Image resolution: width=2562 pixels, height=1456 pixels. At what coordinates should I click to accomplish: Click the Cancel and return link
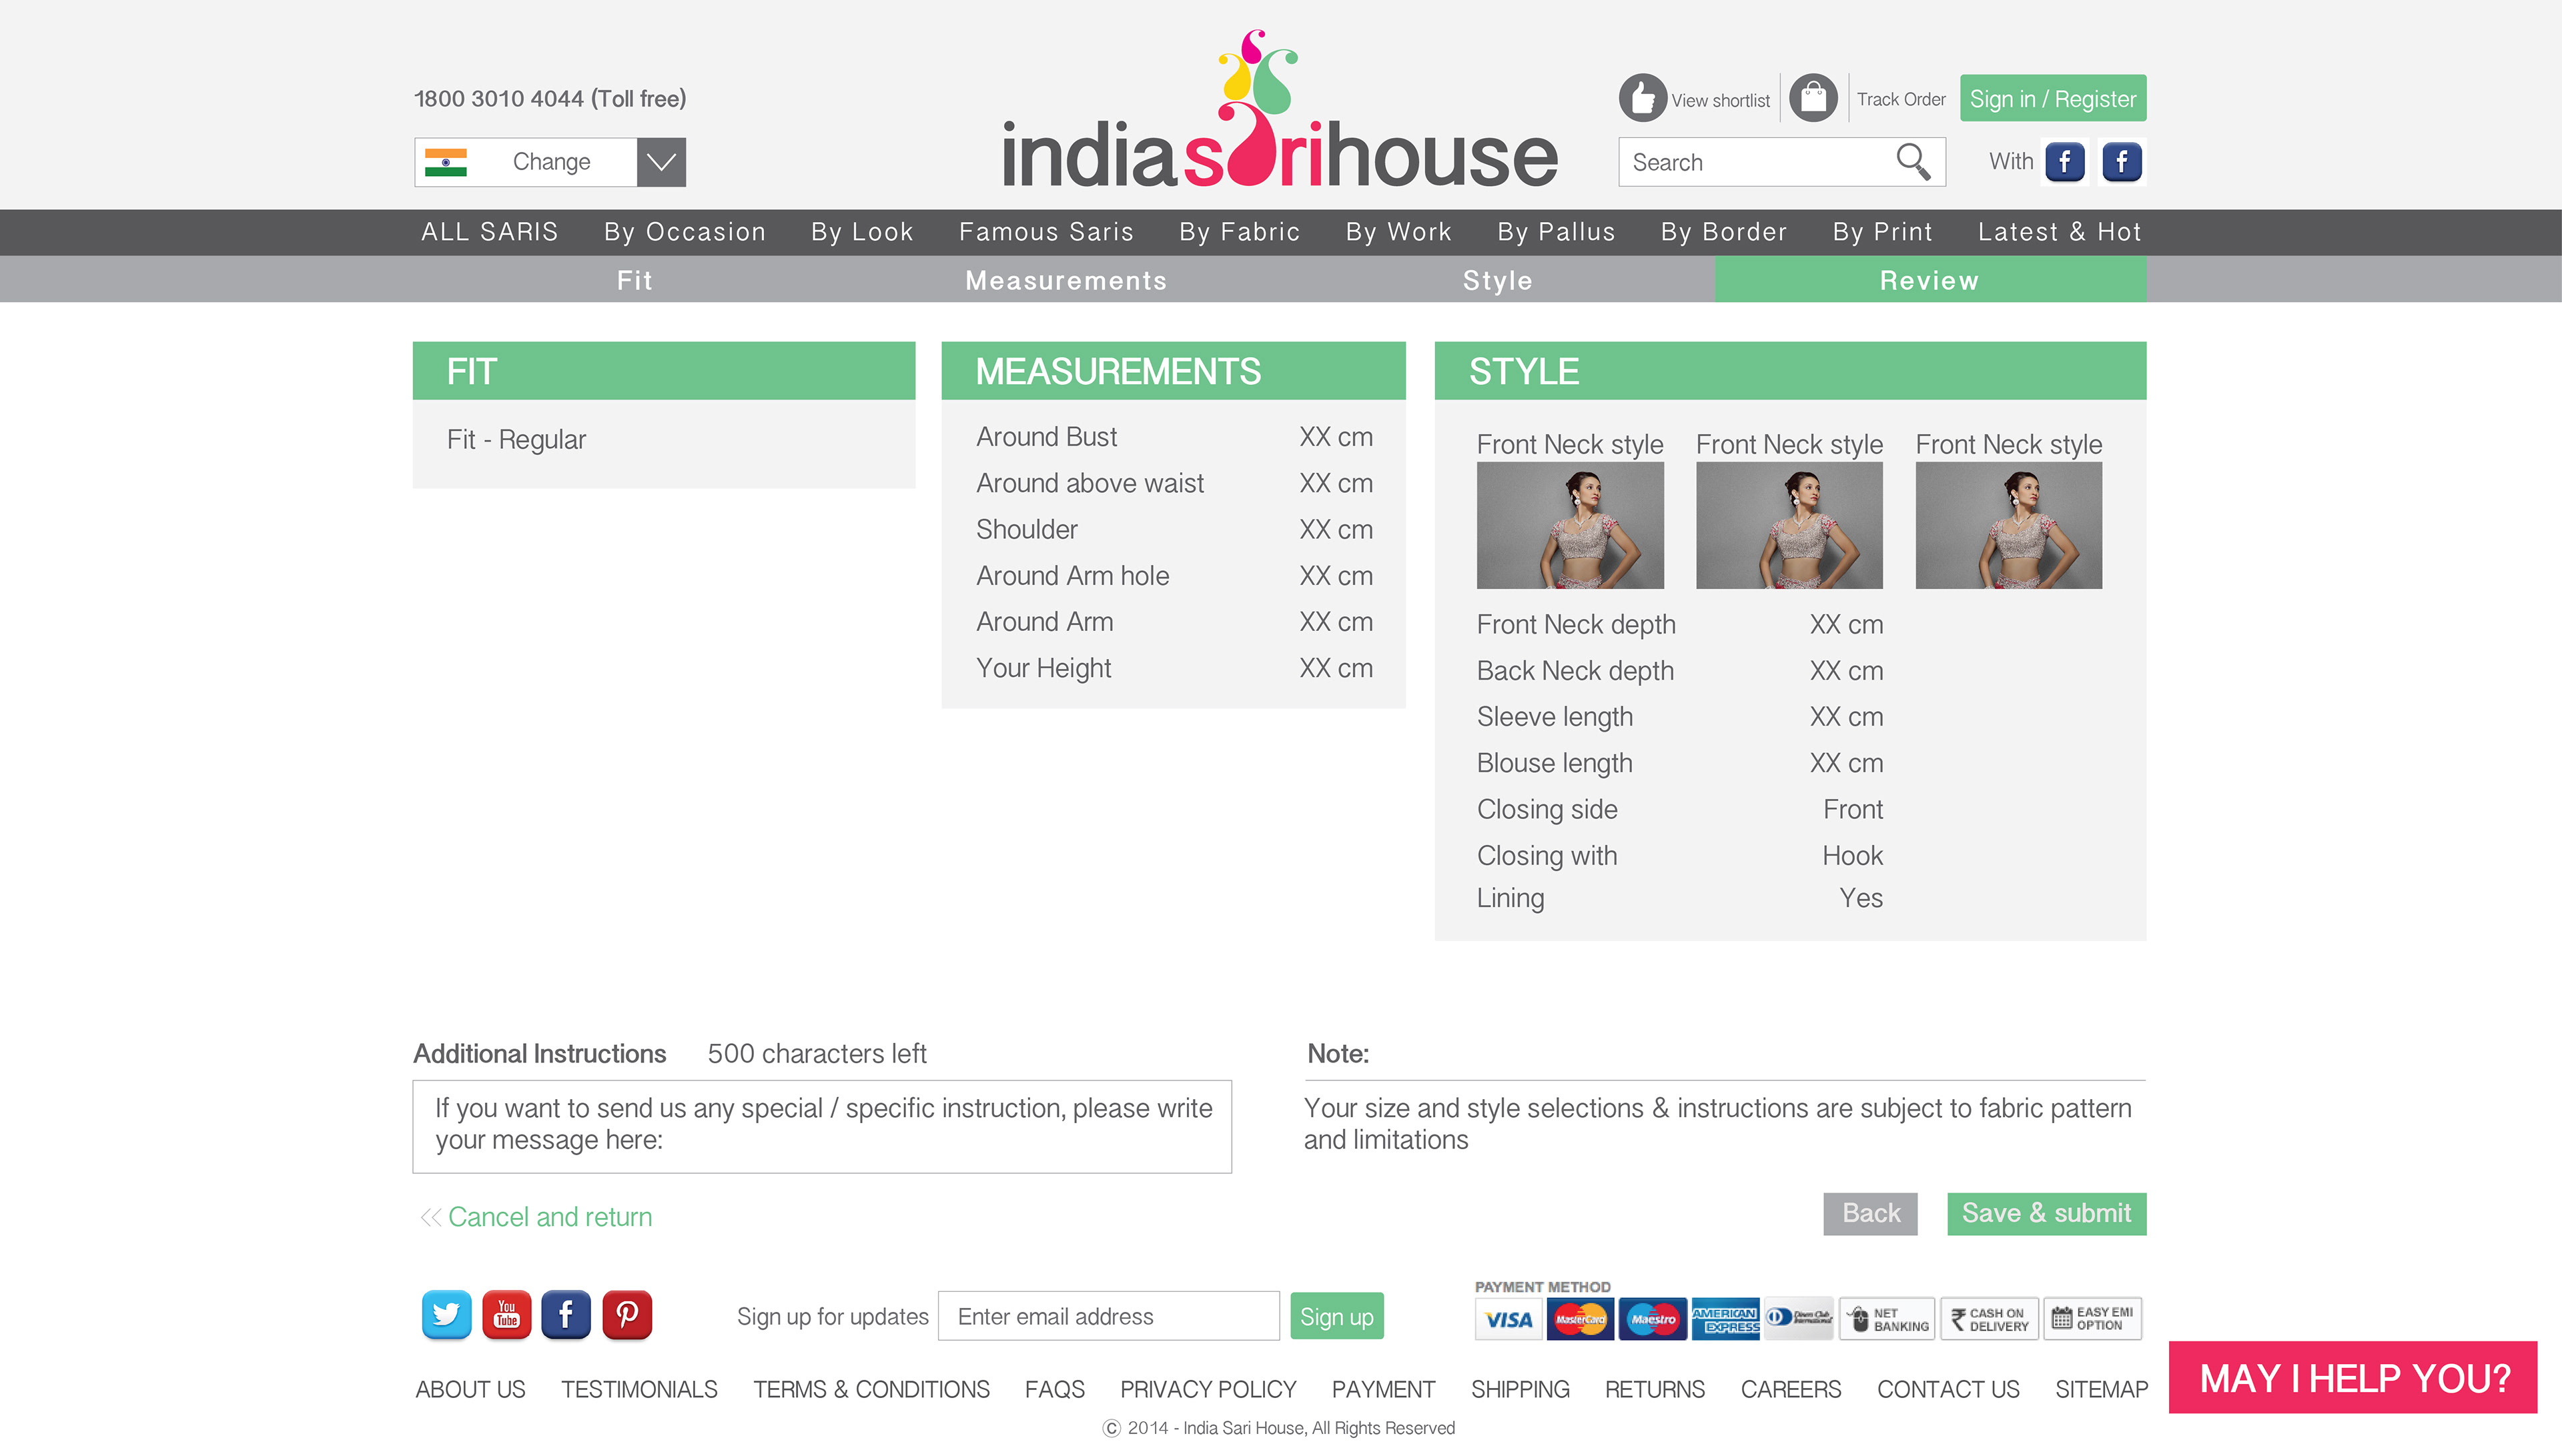[549, 1217]
